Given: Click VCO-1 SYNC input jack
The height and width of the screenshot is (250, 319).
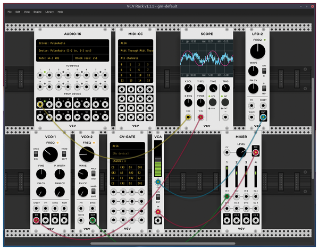Looking at the screenshot, I should click(55, 209).
